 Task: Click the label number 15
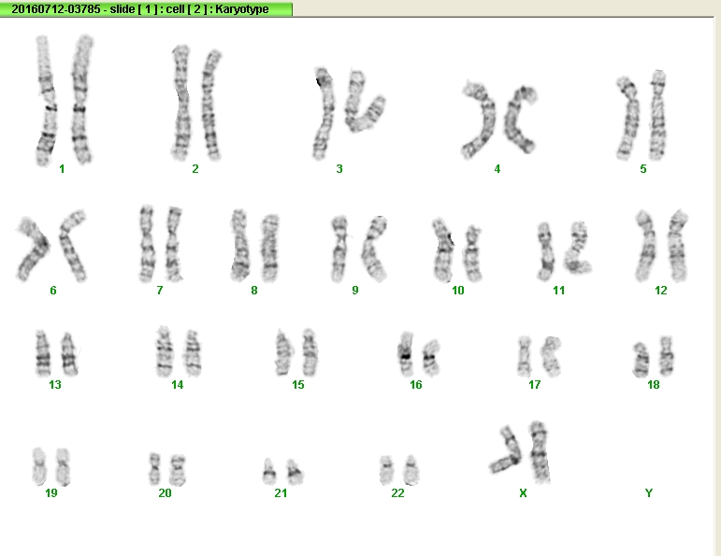(298, 385)
